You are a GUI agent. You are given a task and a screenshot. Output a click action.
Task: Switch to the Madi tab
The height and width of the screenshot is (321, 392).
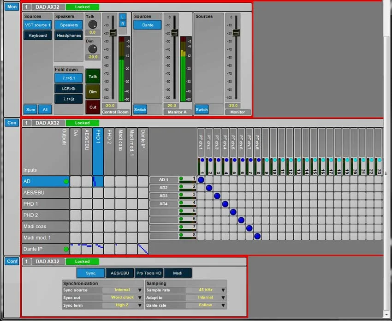click(178, 273)
